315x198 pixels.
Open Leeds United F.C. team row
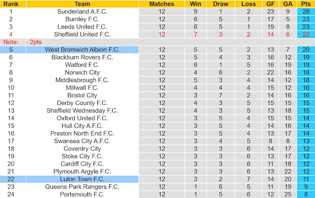[82, 26]
